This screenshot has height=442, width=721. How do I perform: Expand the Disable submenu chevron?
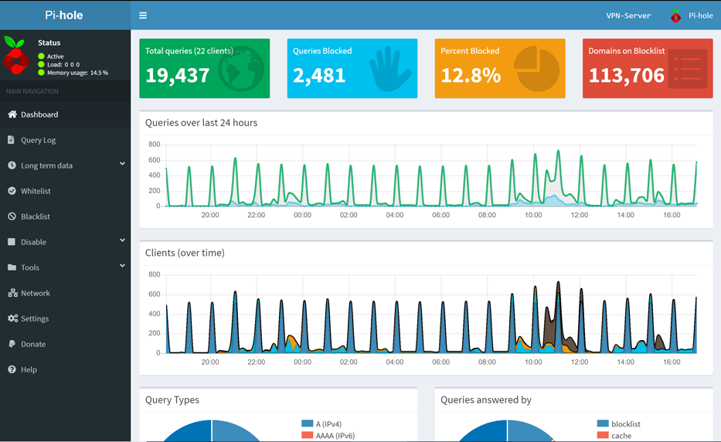(x=122, y=240)
